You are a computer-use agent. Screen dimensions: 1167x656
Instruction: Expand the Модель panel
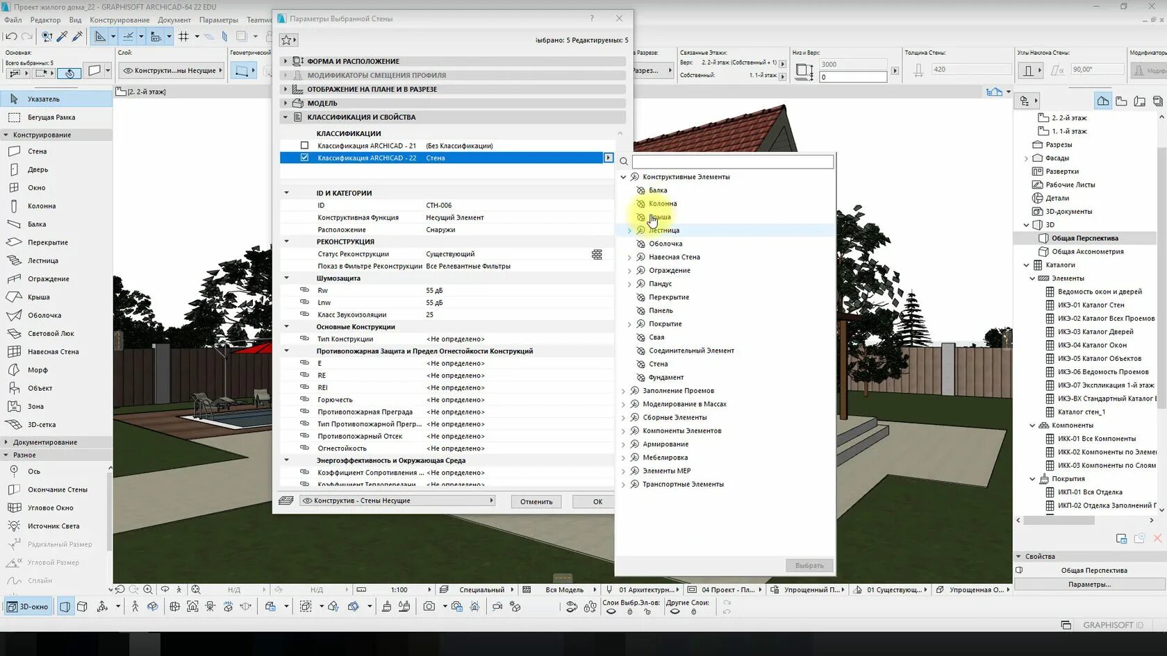tap(285, 103)
